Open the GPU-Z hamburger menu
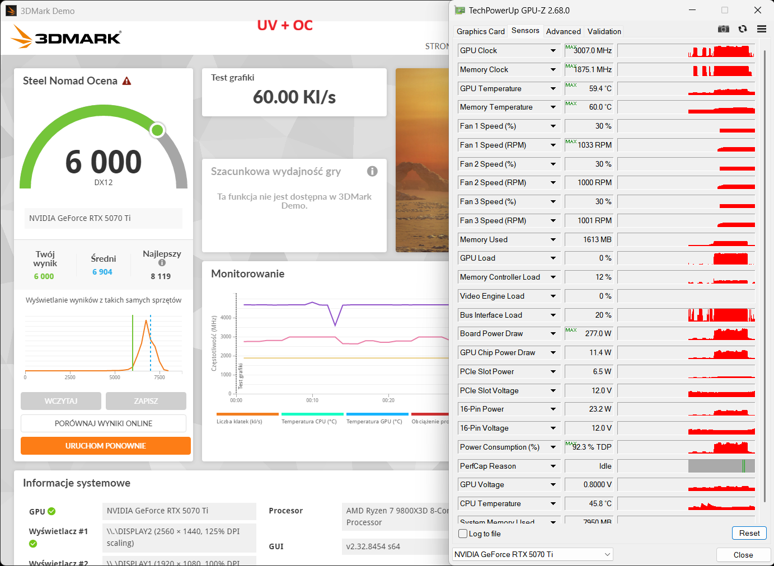The width and height of the screenshot is (774, 566). pyautogui.click(x=761, y=29)
